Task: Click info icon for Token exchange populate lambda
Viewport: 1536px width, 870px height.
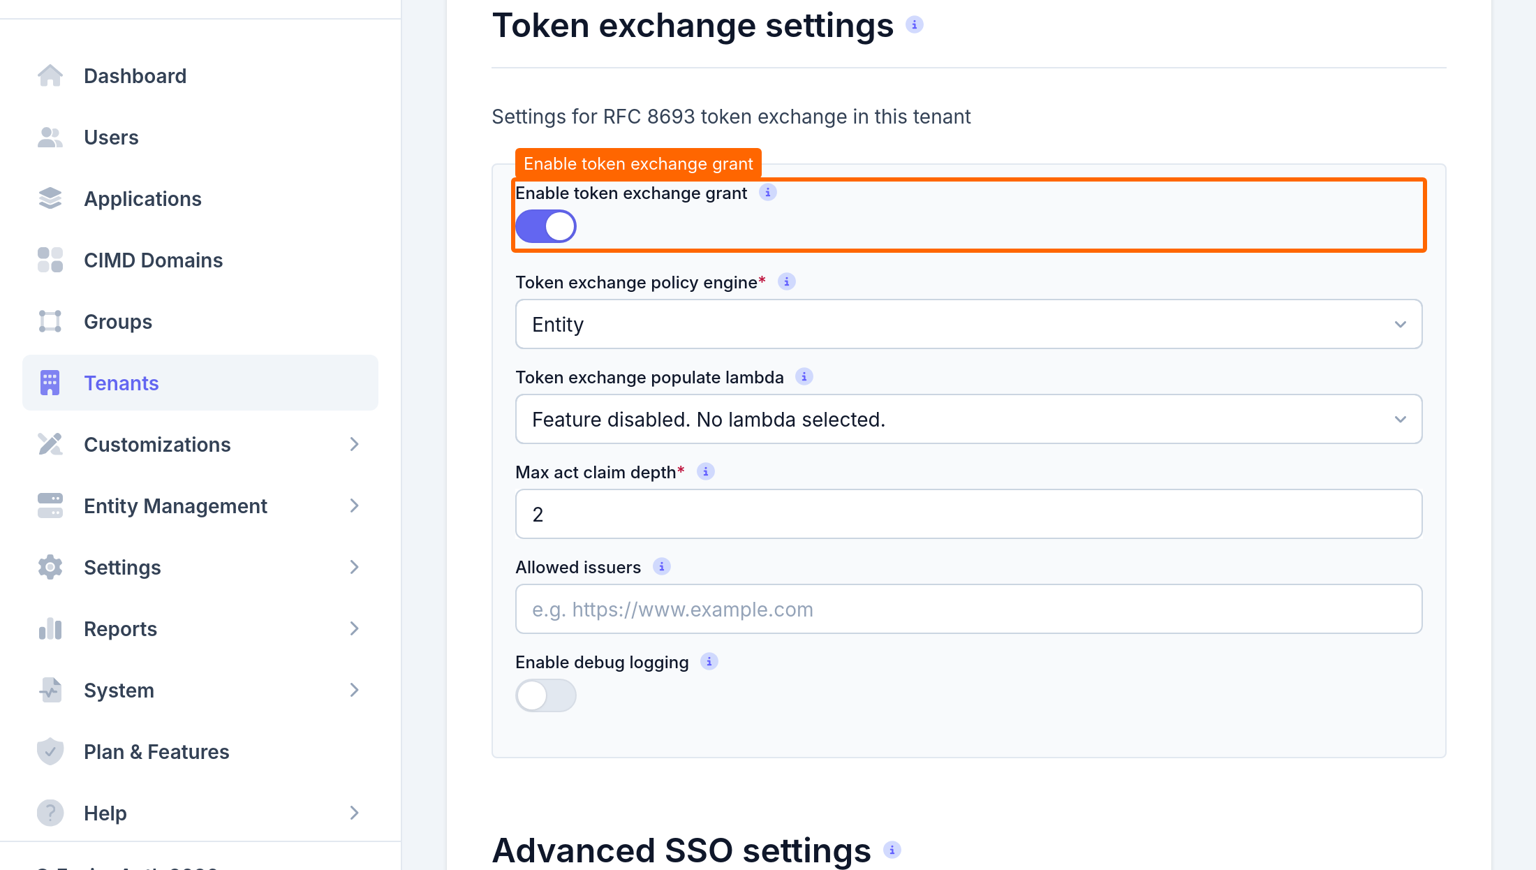Action: [804, 376]
